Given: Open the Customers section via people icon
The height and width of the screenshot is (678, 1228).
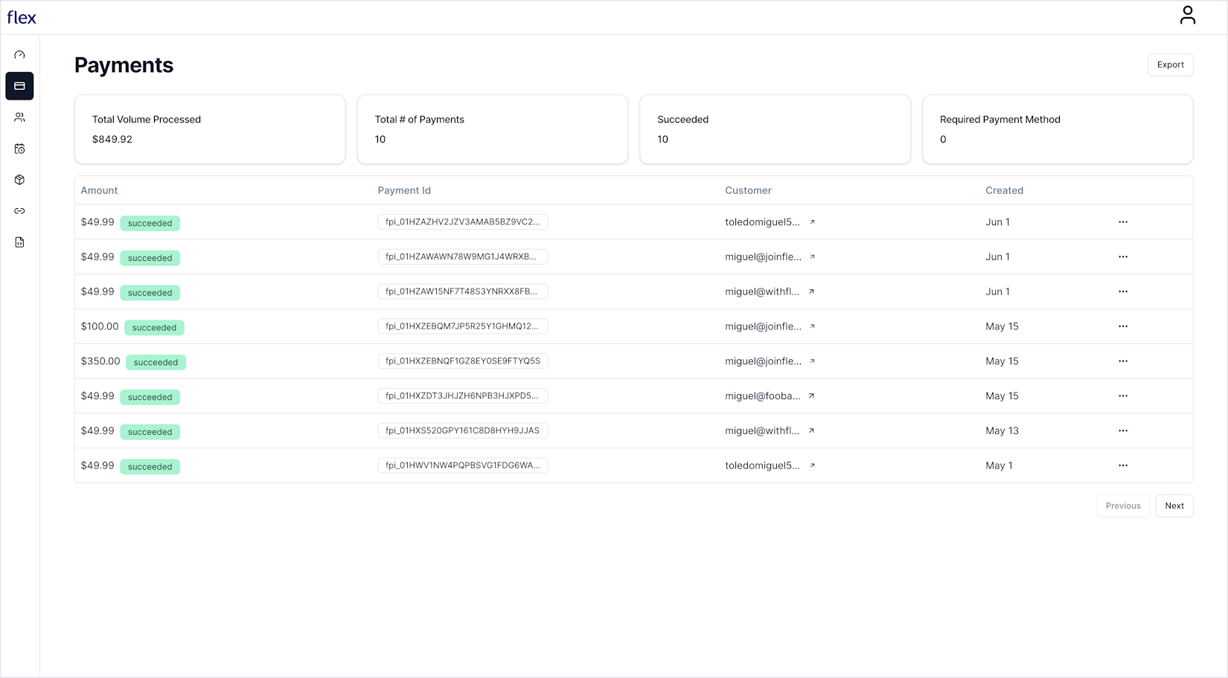Looking at the screenshot, I should click(19, 117).
